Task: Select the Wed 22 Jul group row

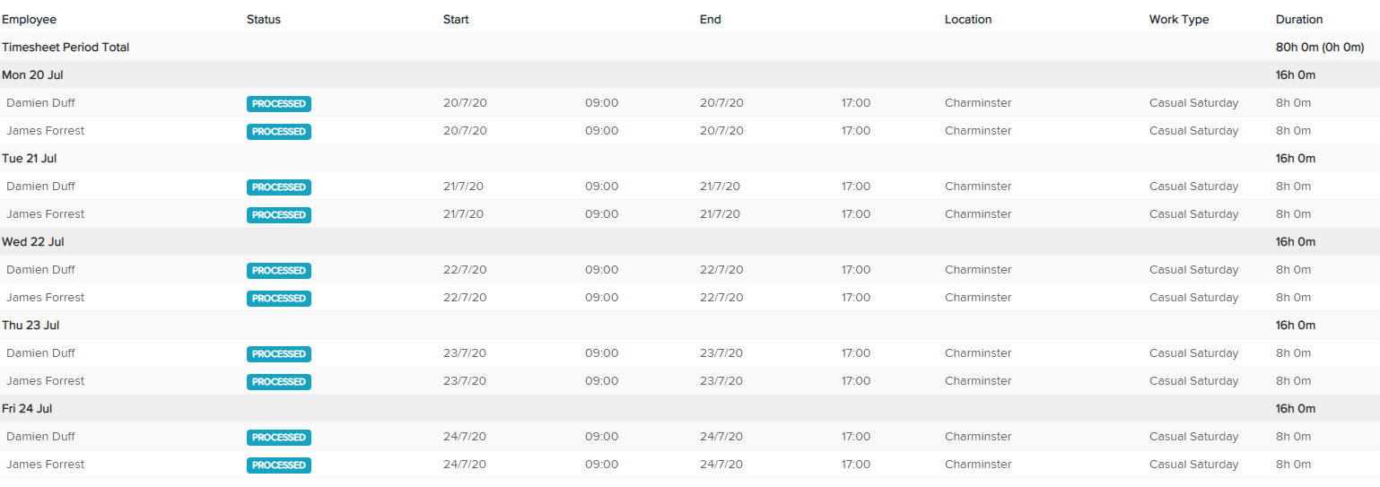Action: [x=690, y=242]
